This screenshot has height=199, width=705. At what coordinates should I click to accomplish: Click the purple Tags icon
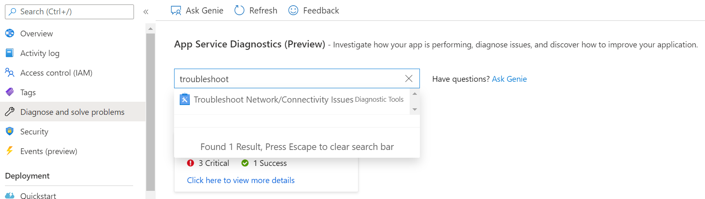(10, 92)
